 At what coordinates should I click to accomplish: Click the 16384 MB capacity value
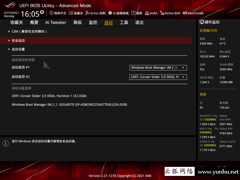coord(226,82)
